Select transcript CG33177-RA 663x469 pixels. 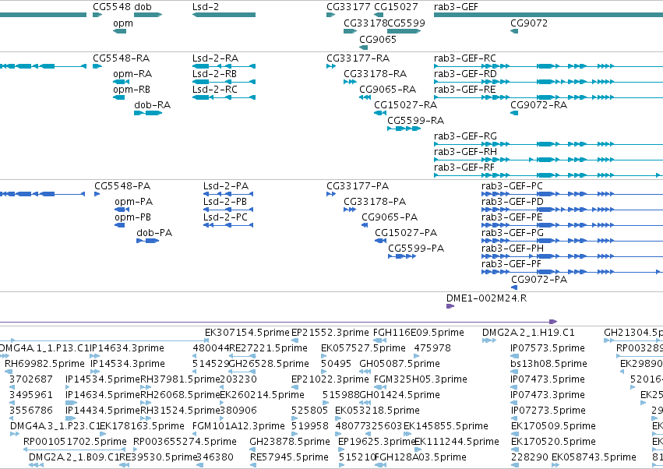click(x=330, y=66)
